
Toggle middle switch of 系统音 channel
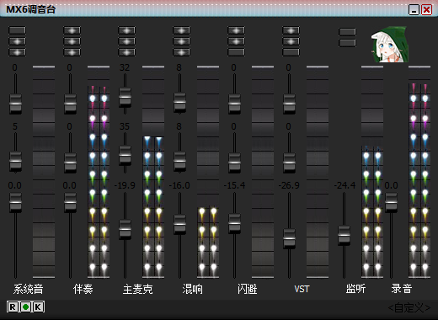tap(17, 41)
